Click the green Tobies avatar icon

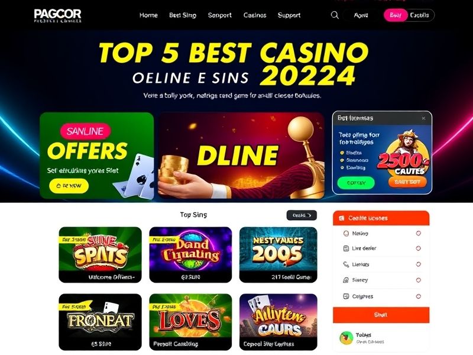(x=346, y=338)
